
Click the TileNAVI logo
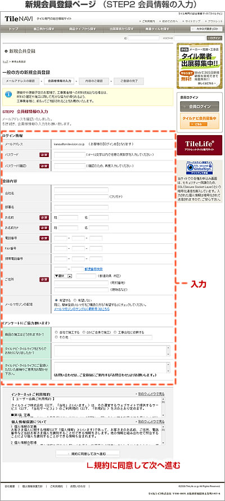tap(19, 19)
